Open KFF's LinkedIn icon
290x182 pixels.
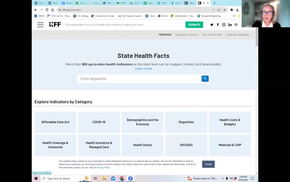(x=230, y=25)
